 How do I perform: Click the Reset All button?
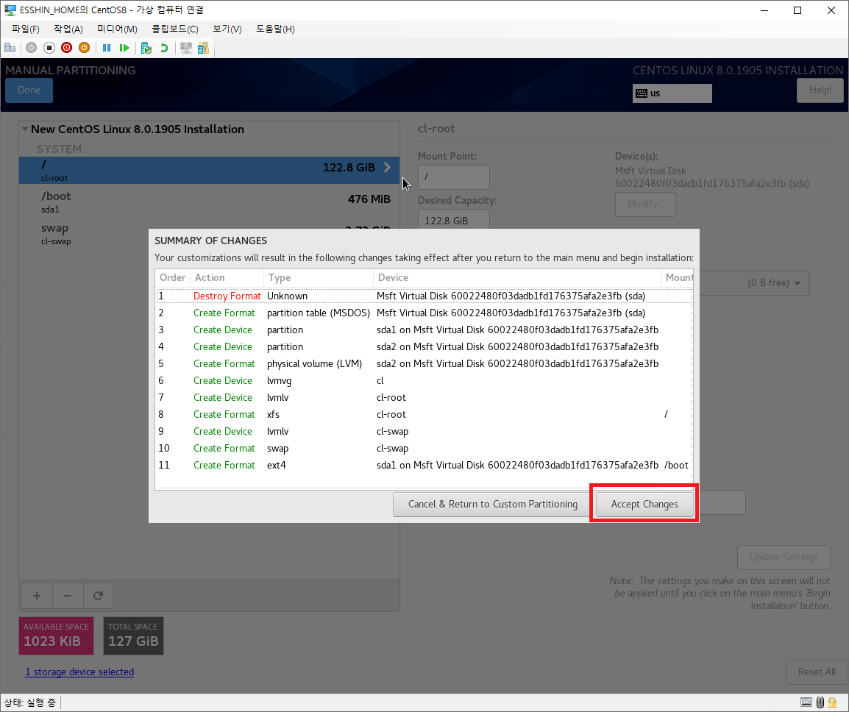point(817,672)
